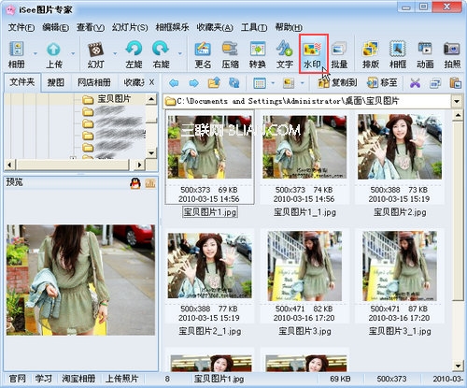Switch to the 搜图 tab
Viewport: 467px width, 388px height.
[56, 82]
